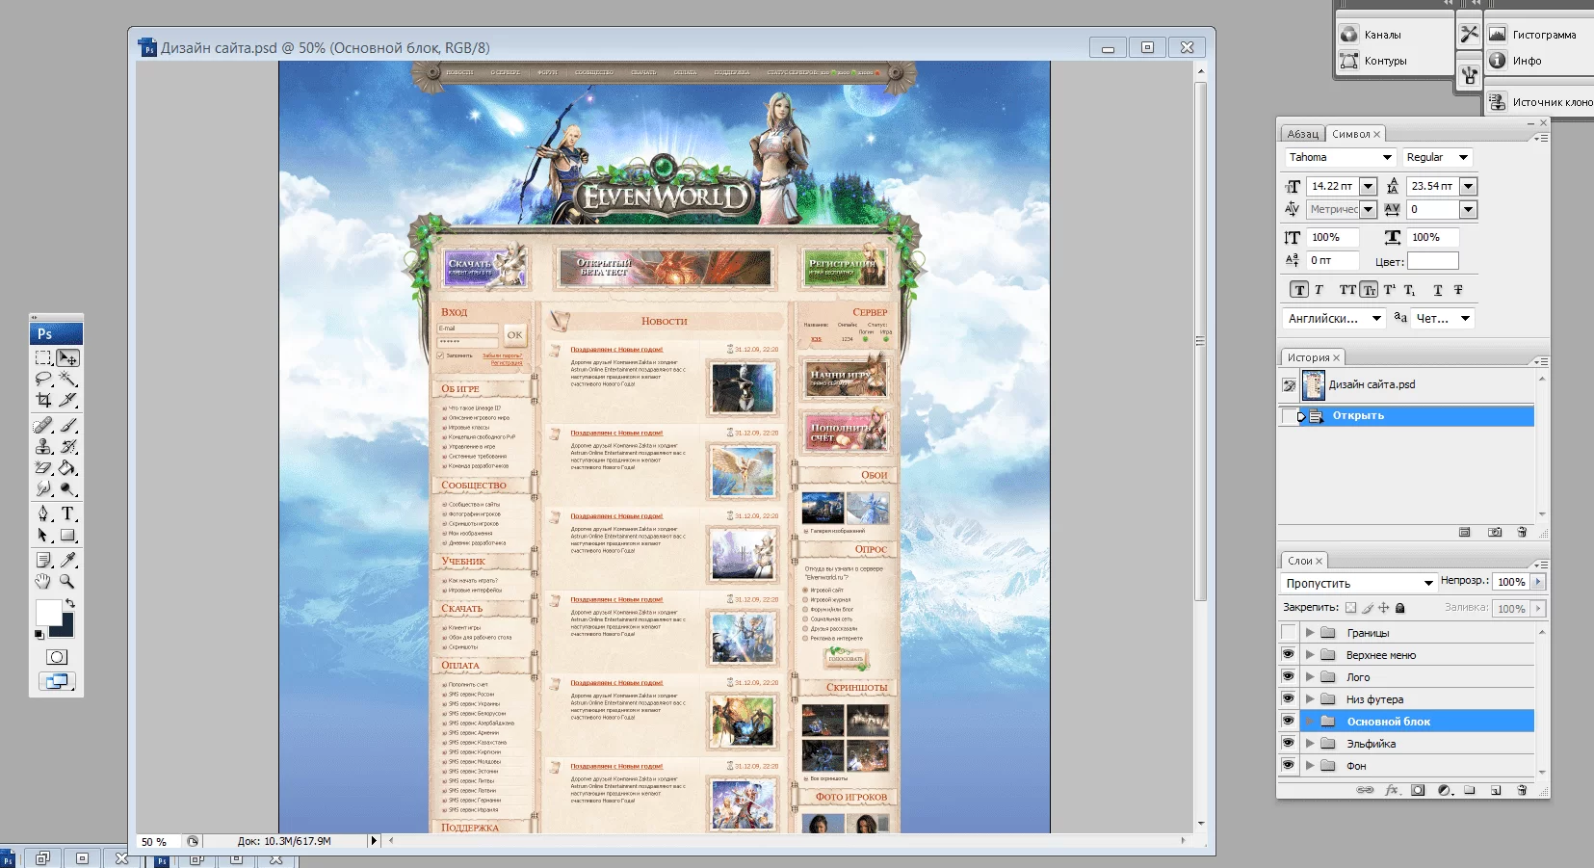This screenshot has height=868, width=1594.
Task: Select the Eyedropper tool
Action: coord(67,560)
